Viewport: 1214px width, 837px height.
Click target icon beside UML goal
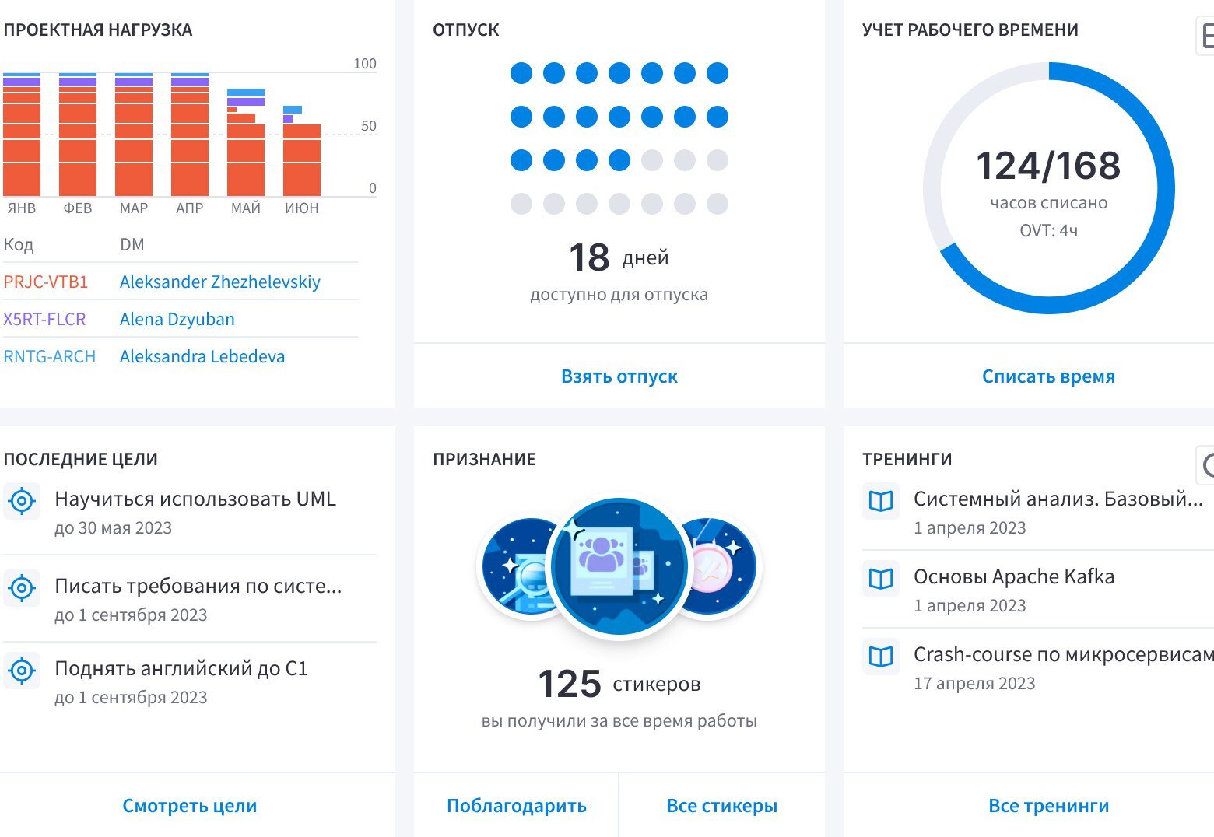[x=22, y=501]
